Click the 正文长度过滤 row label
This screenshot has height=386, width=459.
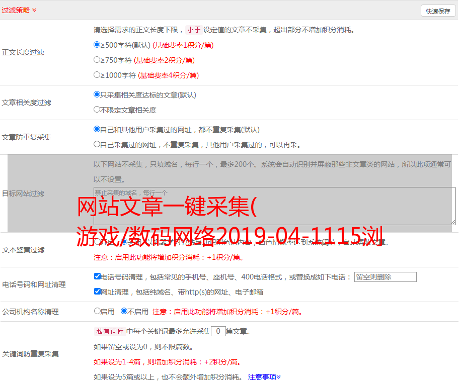[x=23, y=52]
